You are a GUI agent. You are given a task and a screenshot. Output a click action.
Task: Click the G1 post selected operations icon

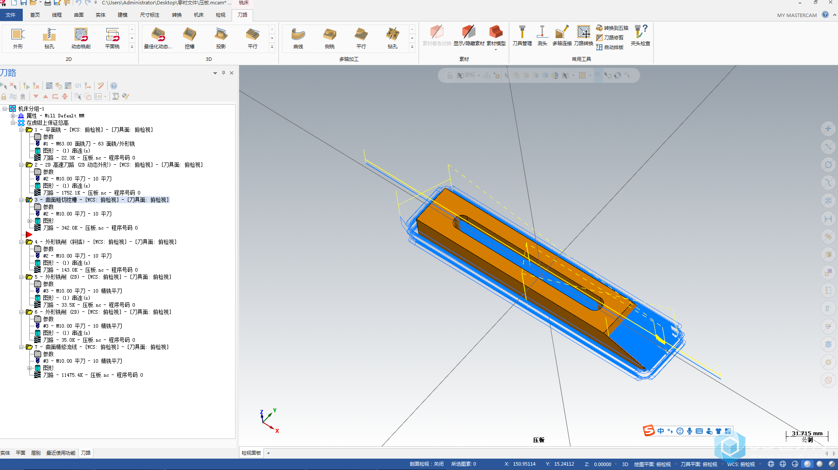pos(78,86)
